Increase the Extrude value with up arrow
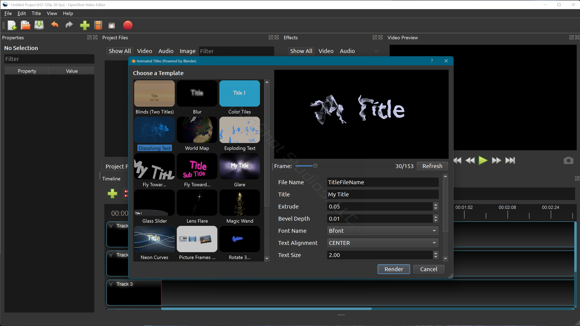The height and width of the screenshot is (326, 580). [435, 205]
